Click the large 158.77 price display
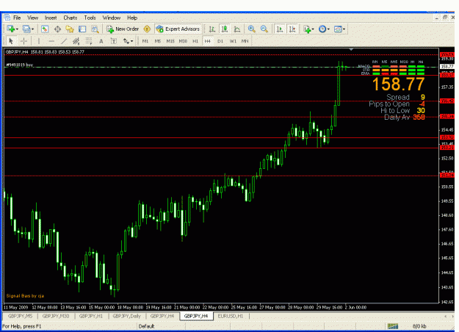This screenshot has width=459, height=332. pos(398,84)
